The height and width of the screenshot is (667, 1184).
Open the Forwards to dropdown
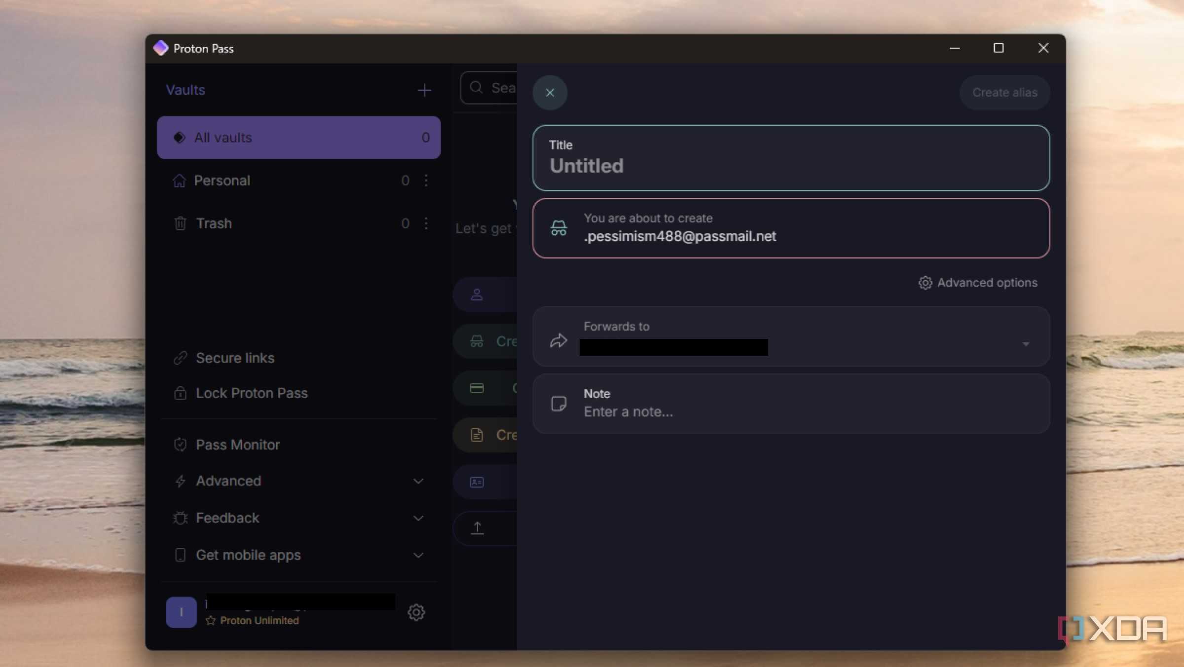[x=791, y=337]
